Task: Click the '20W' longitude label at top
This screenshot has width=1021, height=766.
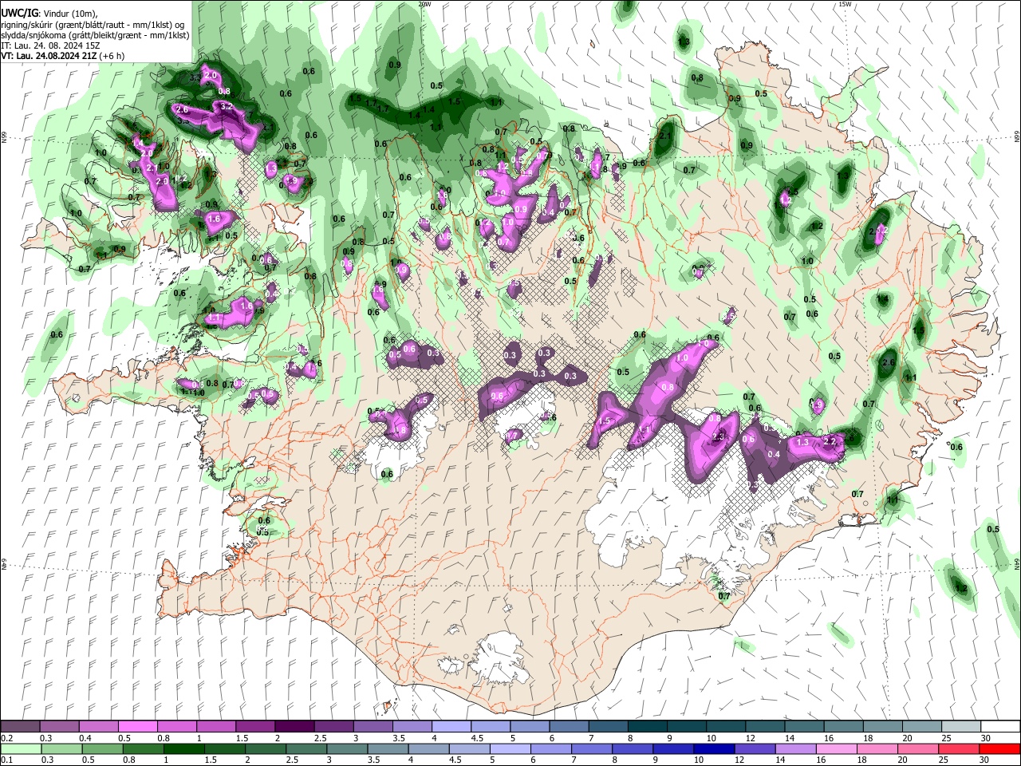Action: 424,4
